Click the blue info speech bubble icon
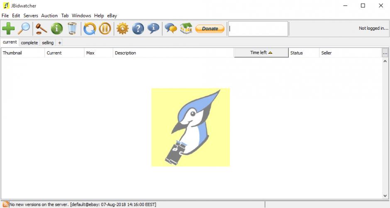Image resolution: width=390 pixels, height=208 pixels. click(x=154, y=28)
